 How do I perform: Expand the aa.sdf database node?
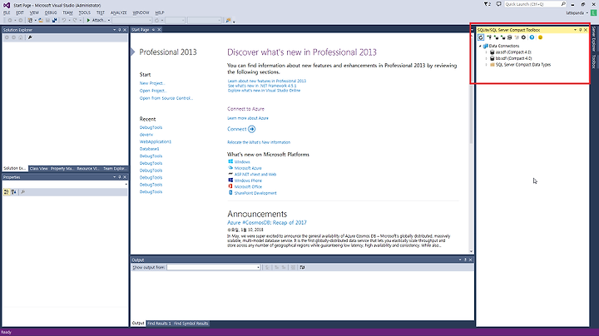coord(487,52)
